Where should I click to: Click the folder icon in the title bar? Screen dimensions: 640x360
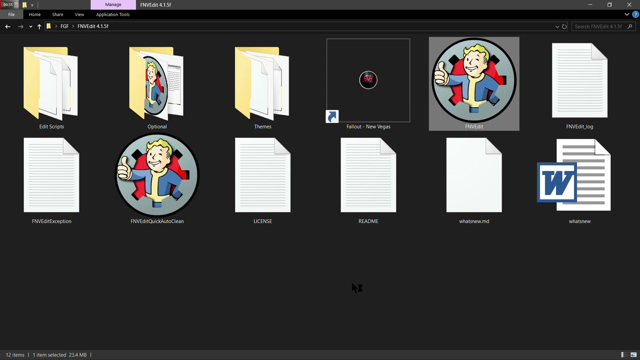(x=24, y=5)
